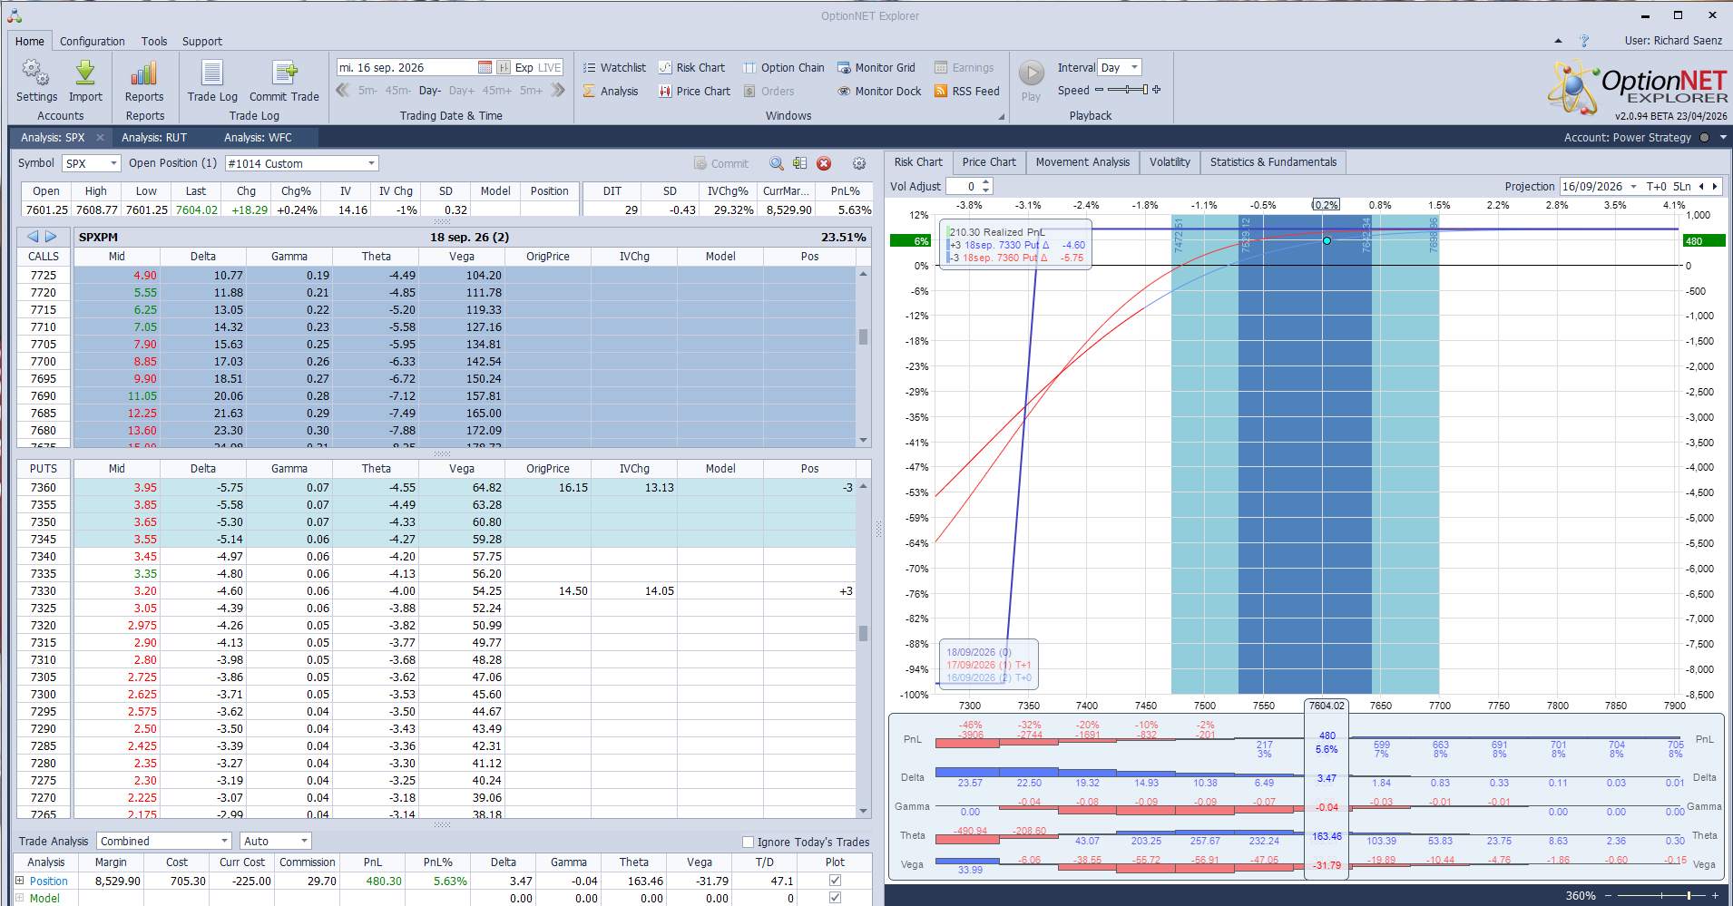Adjust the zoom slider at 360%
The height and width of the screenshot is (906, 1733).
click(1662, 896)
